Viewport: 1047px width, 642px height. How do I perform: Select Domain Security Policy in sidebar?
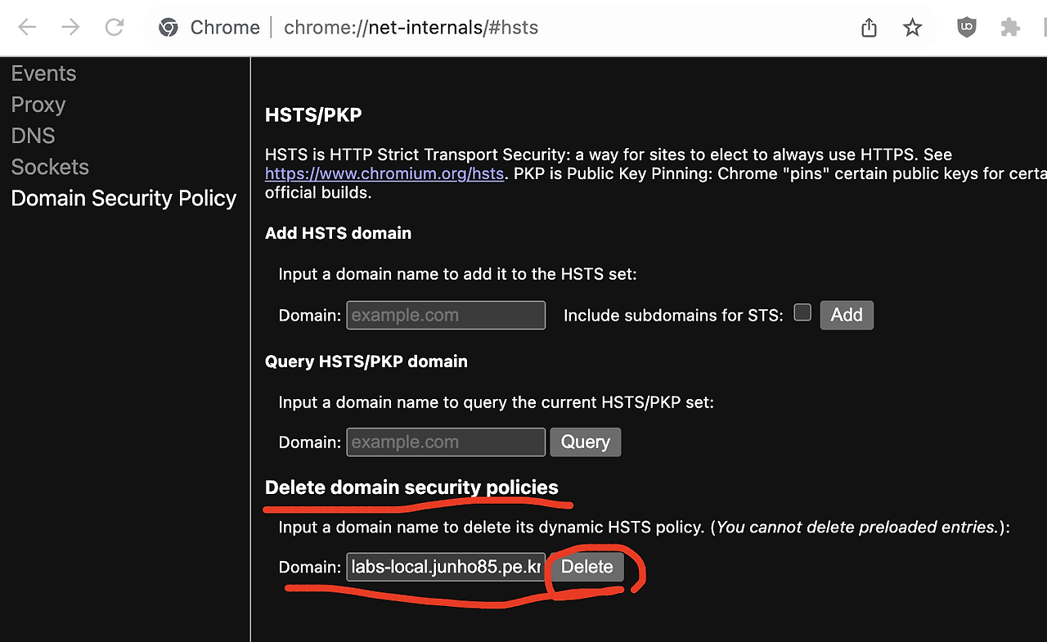[x=124, y=198]
